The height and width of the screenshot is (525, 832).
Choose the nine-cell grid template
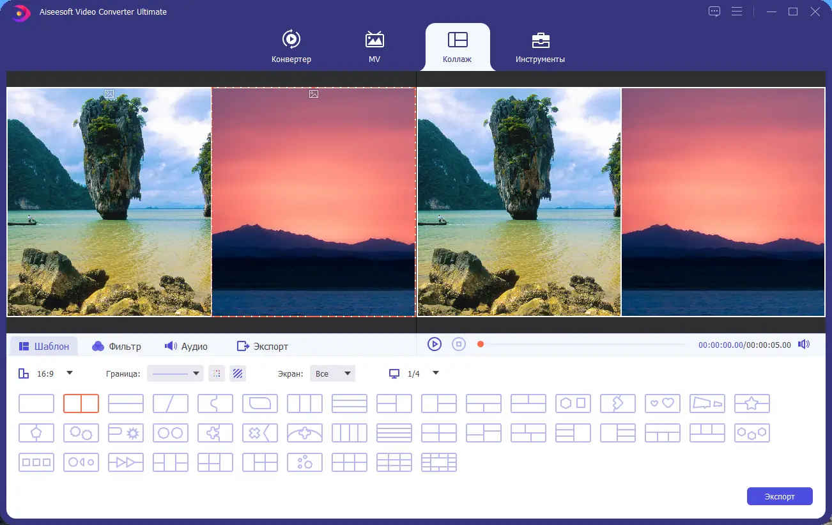click(x=394, y=462)
